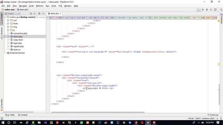The image size is (223, 125).
Task: Click the editor horizontal scrollbar
Action: [x=98, y=112]
